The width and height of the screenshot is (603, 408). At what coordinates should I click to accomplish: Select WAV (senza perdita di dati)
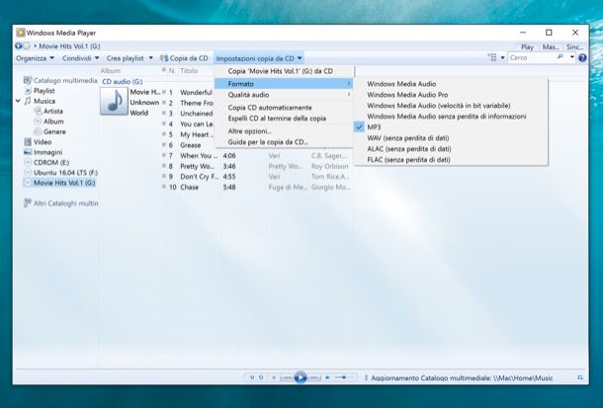pyautogui.click(x=408, y=137)
